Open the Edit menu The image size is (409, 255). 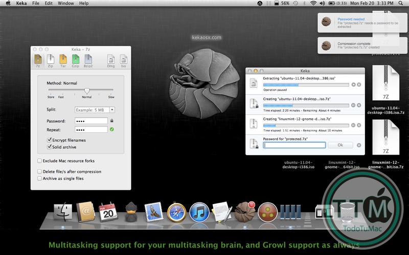[x=49, y=3]
